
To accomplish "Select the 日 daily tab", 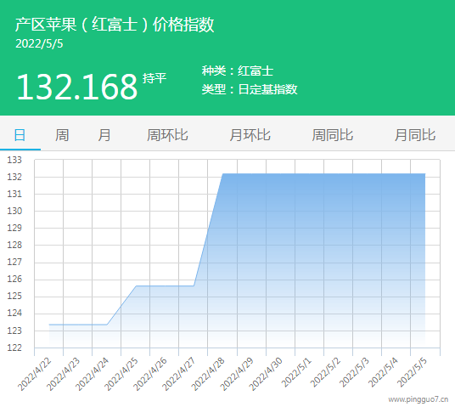I will click(x=20, y=135).
